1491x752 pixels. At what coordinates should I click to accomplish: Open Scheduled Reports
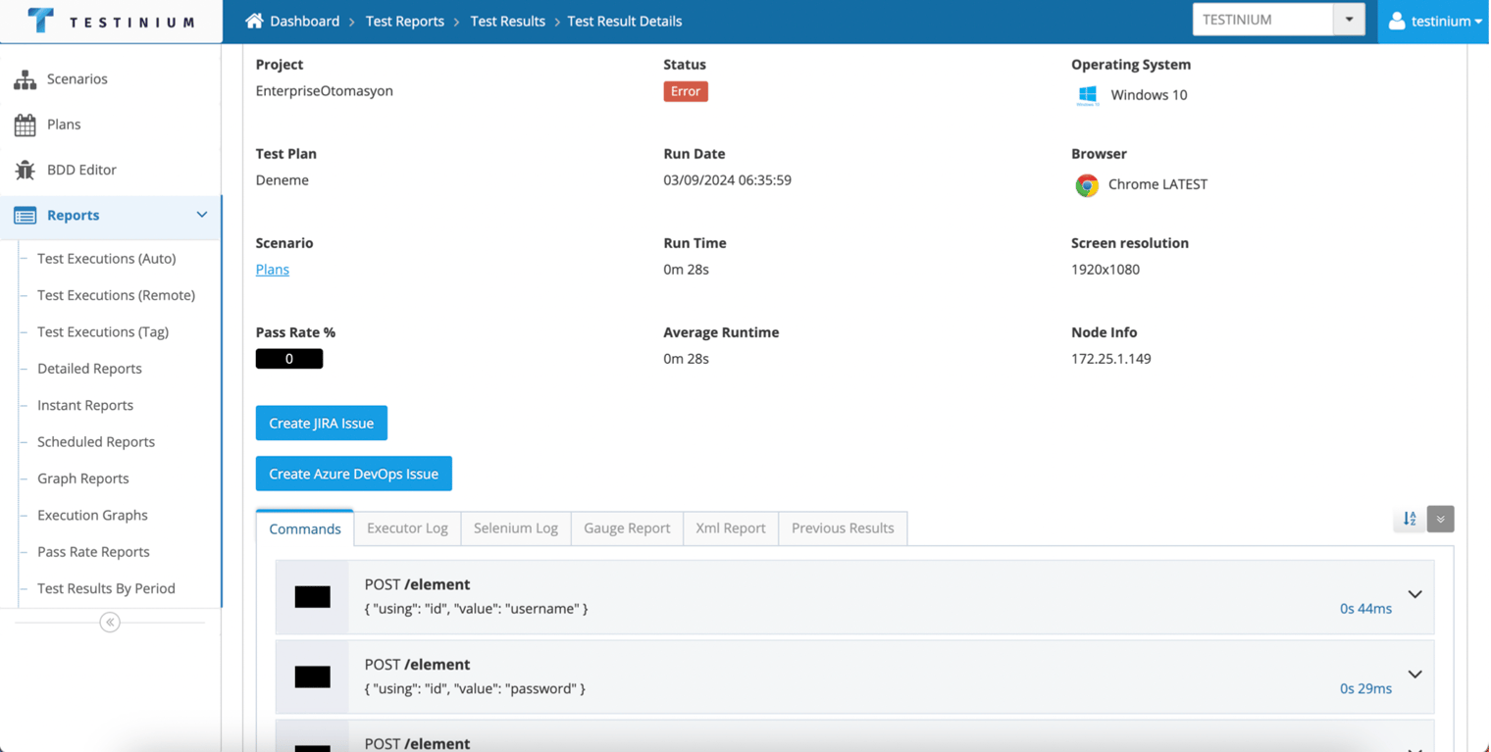pos(96,442)
